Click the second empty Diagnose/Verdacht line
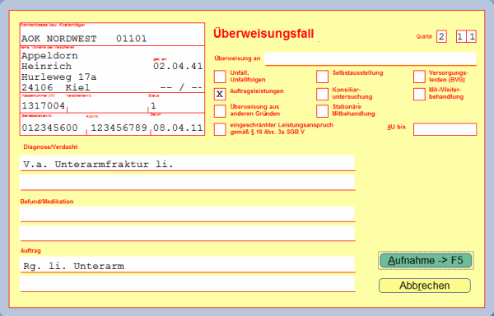Screen dimensions: 494x316 tap(187, 183)
